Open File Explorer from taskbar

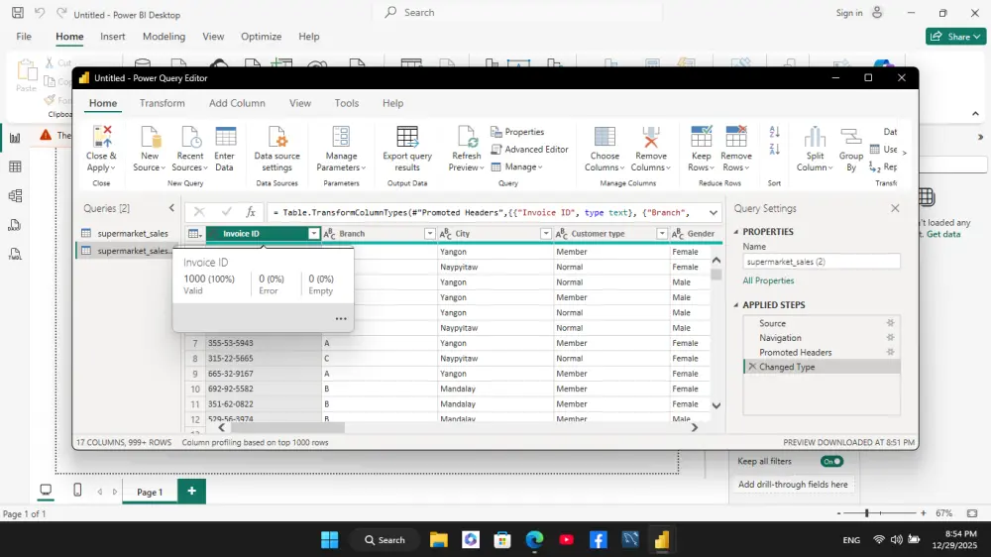click(439, 540)
